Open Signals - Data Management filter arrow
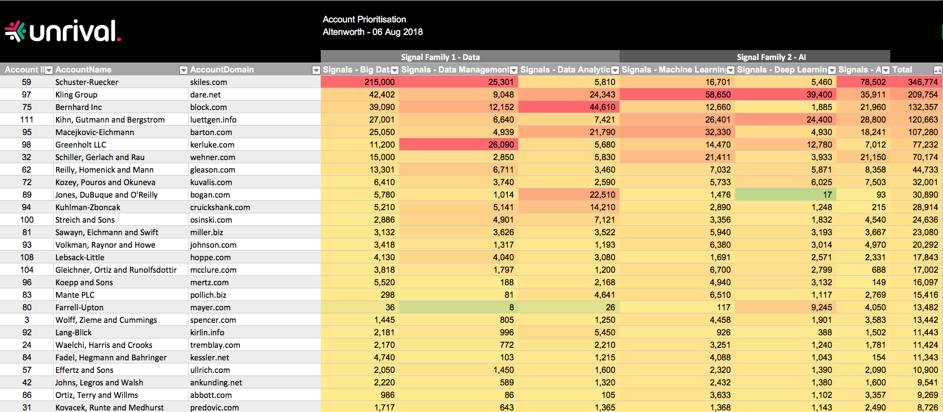Viewport: 943px width, 412px height. (514, 70)
